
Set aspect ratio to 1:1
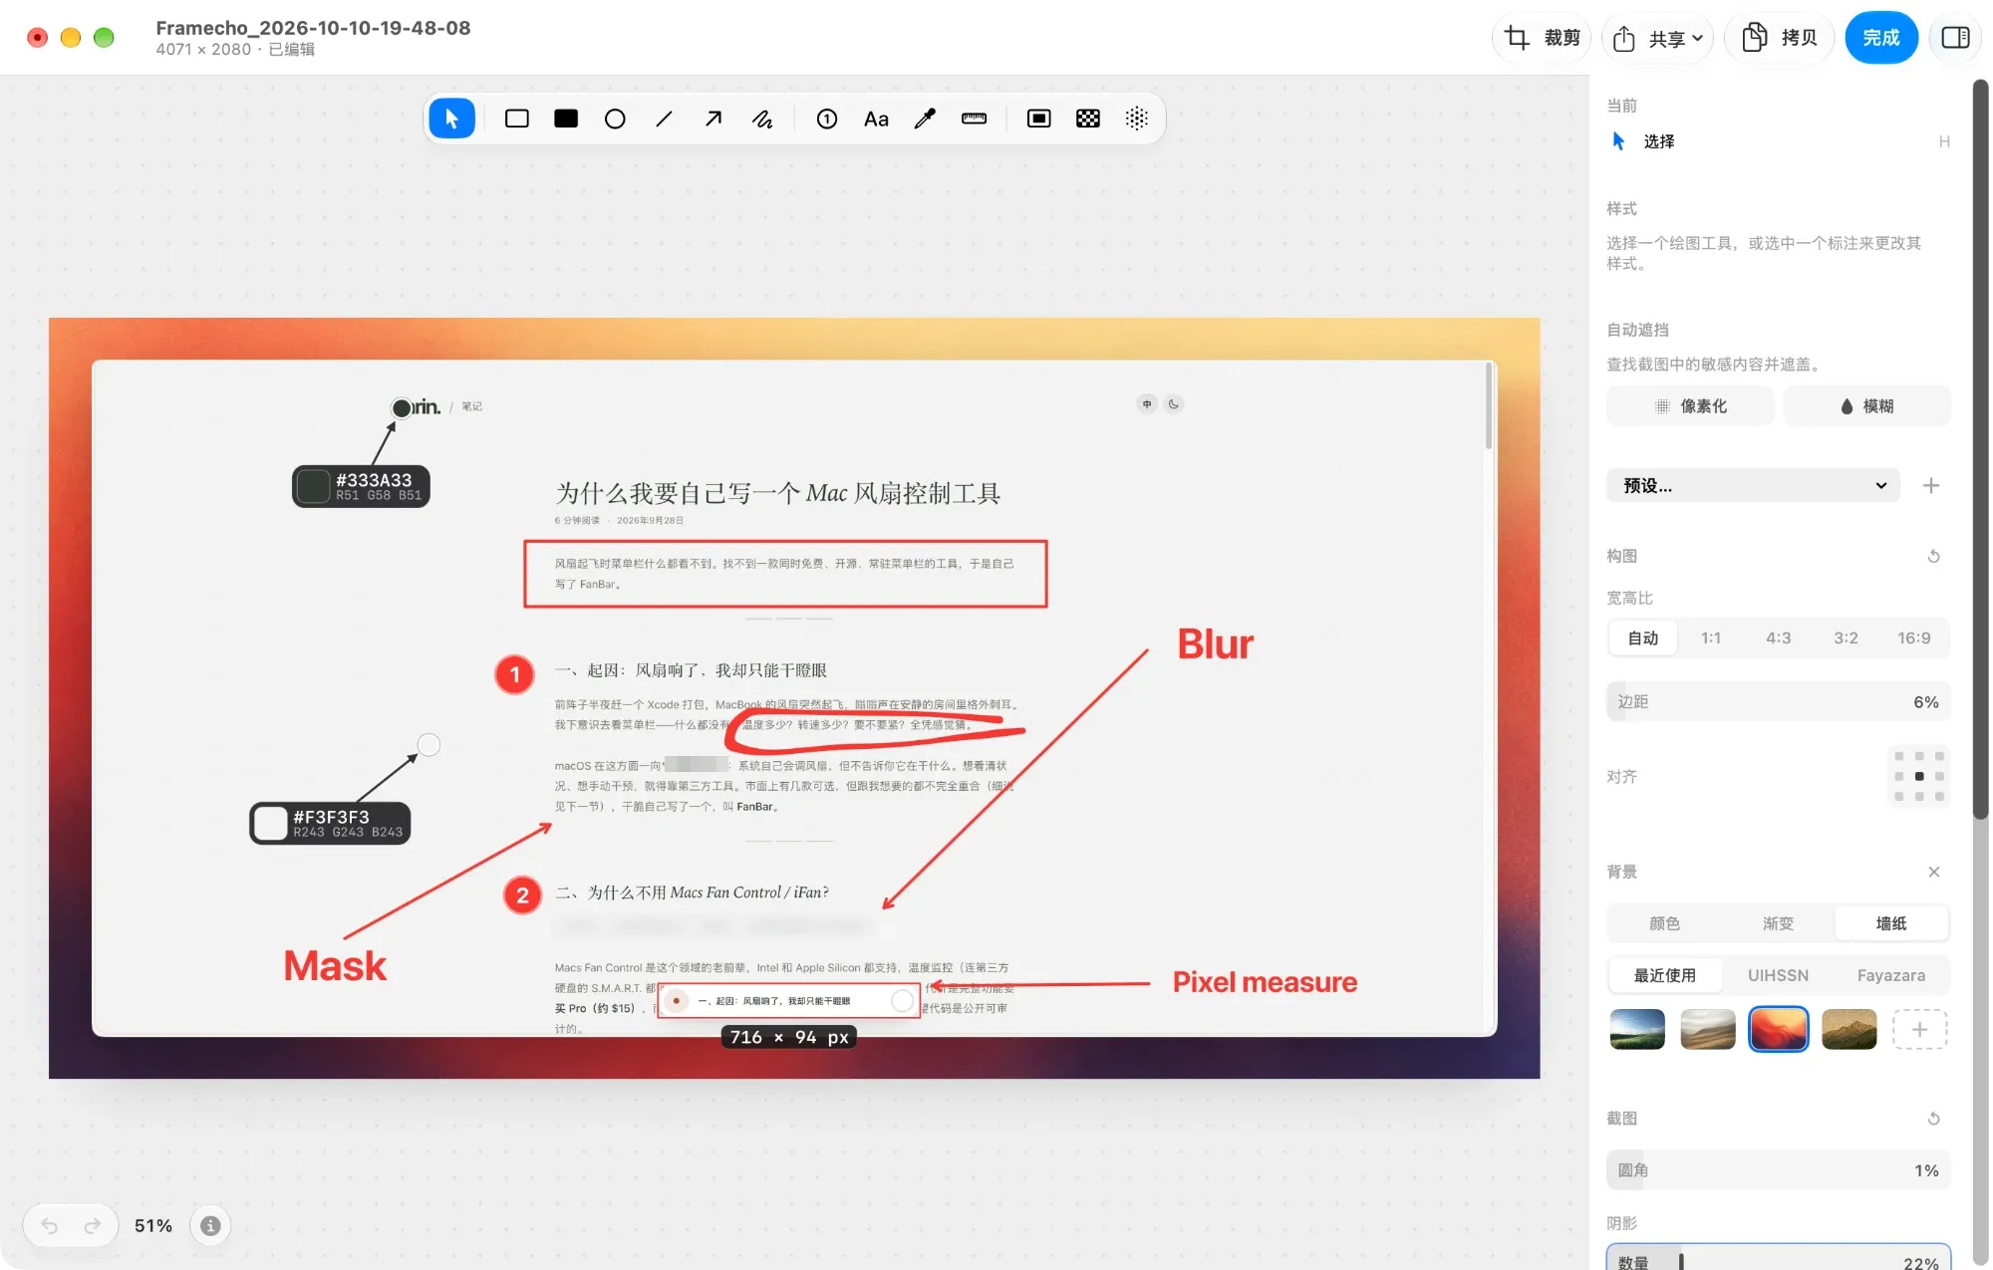tap(1711, 637)
